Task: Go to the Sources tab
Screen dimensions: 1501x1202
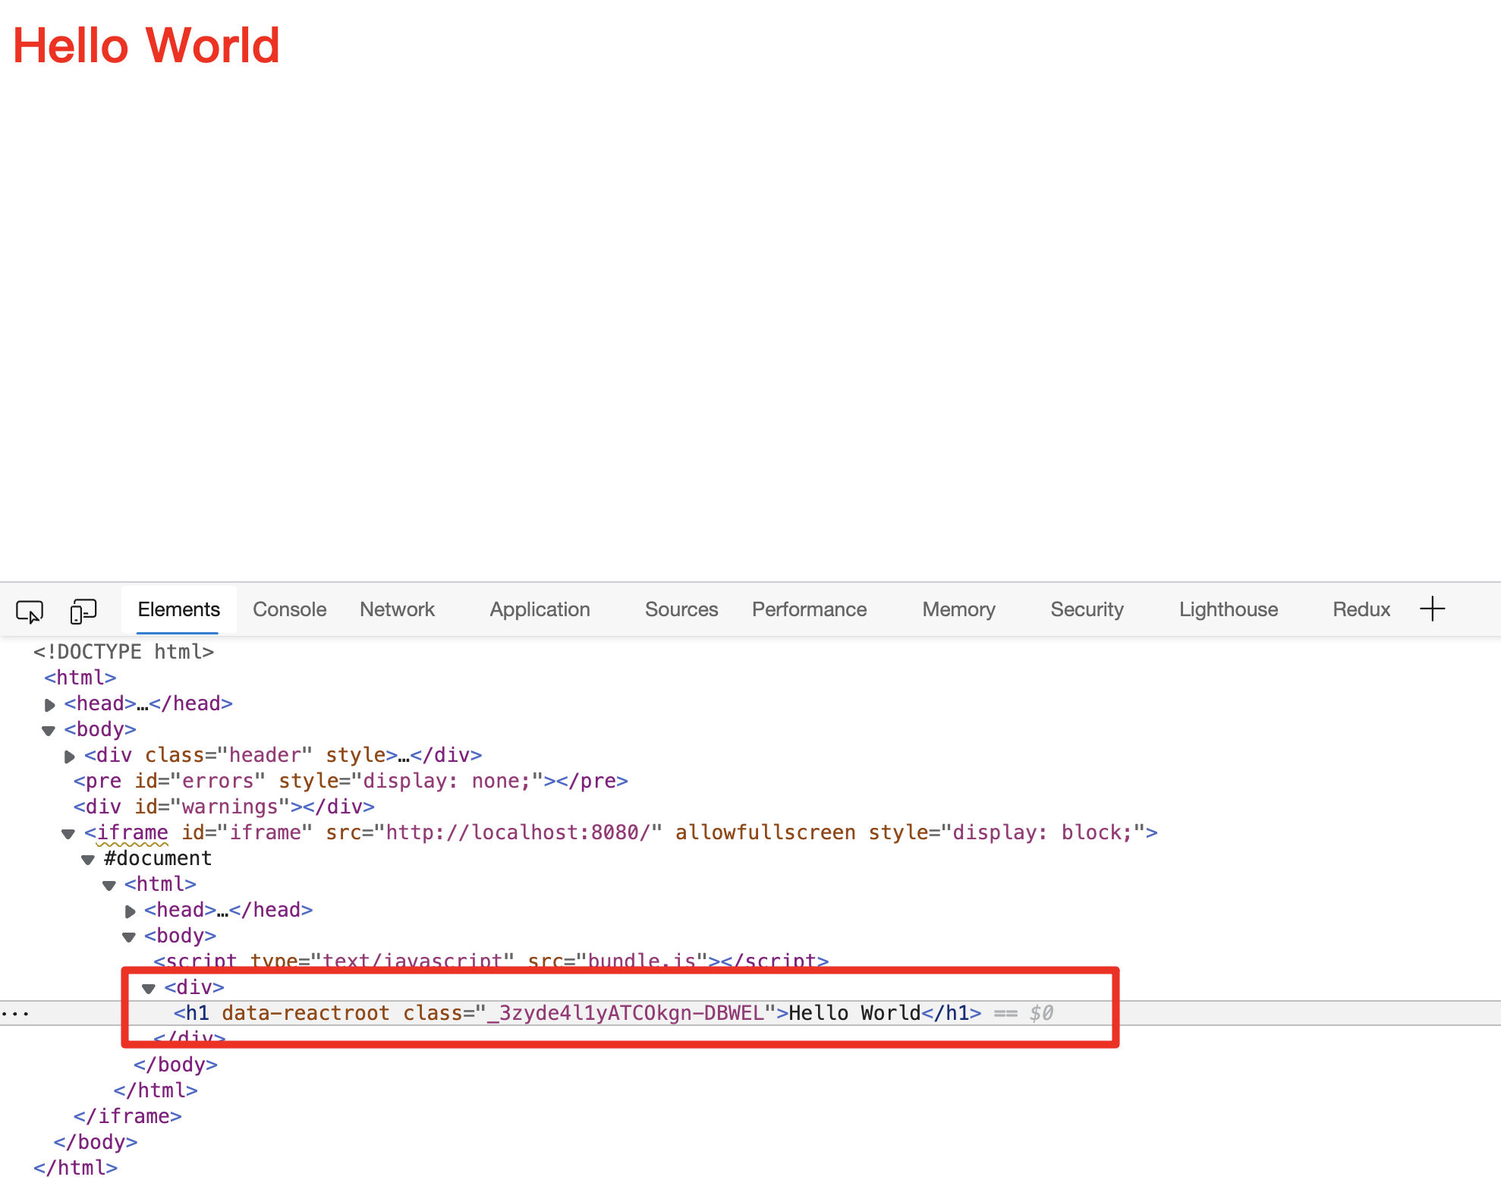Action: coord(681,609)
